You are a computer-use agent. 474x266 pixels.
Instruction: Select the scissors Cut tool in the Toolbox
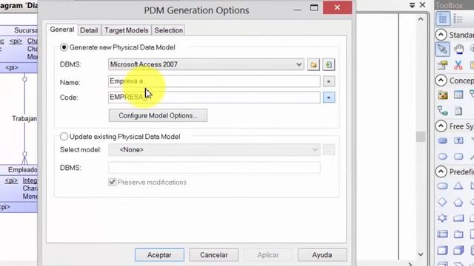458,65
